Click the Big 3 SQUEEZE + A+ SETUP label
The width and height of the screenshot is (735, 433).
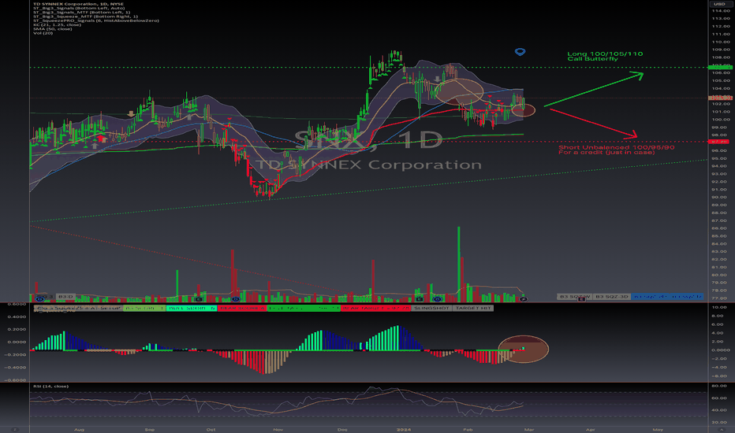(x=78, y=308)
